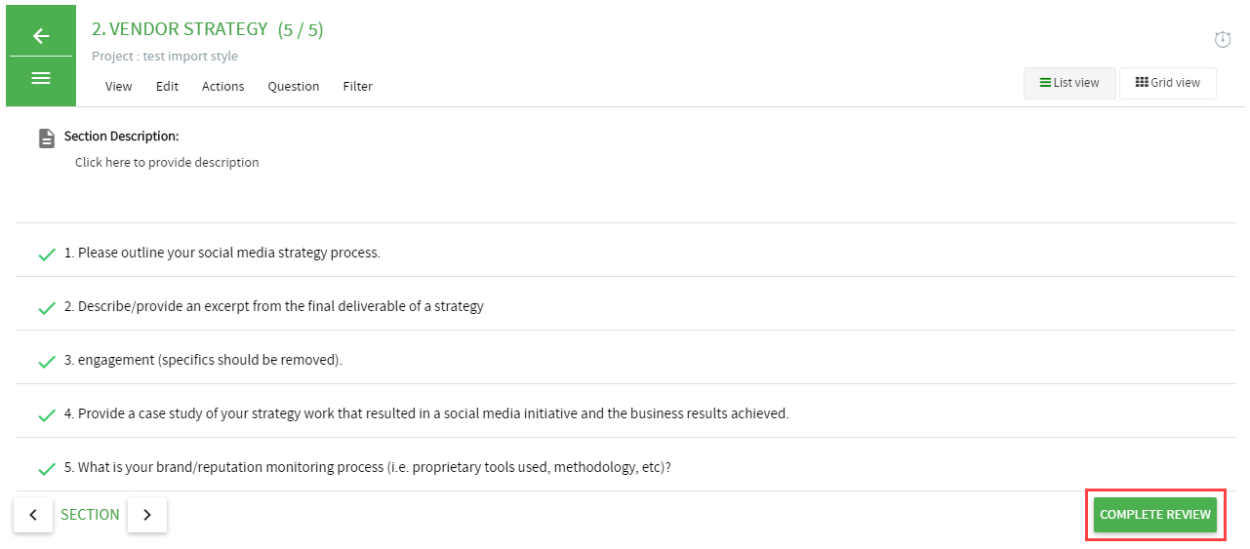
Task: Switch to List view
Action: tap(1069, 83)
